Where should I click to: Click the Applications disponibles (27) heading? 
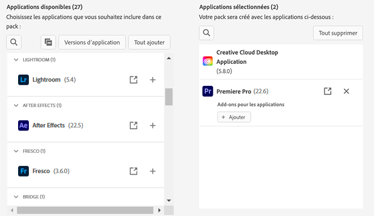[x=45, y=7]
